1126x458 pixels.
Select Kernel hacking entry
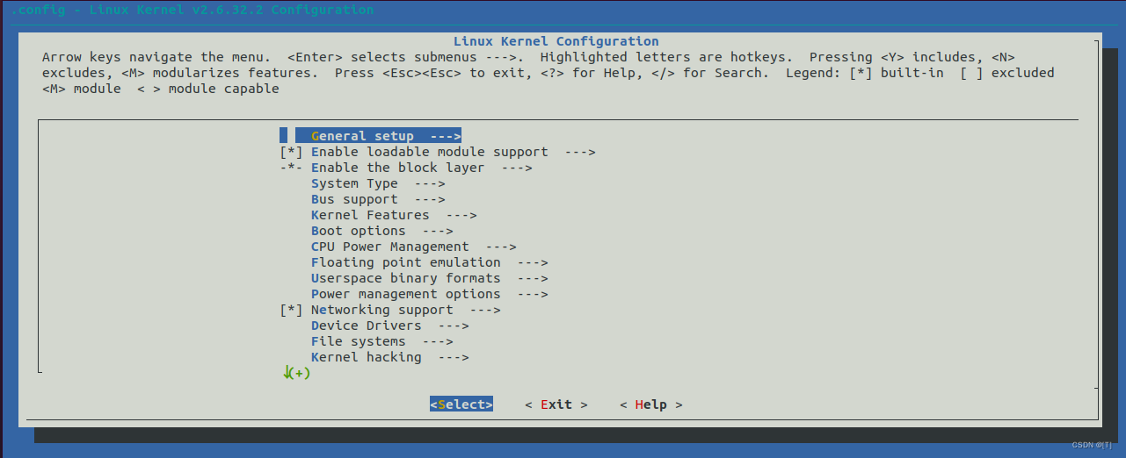[x=390, y=357]
